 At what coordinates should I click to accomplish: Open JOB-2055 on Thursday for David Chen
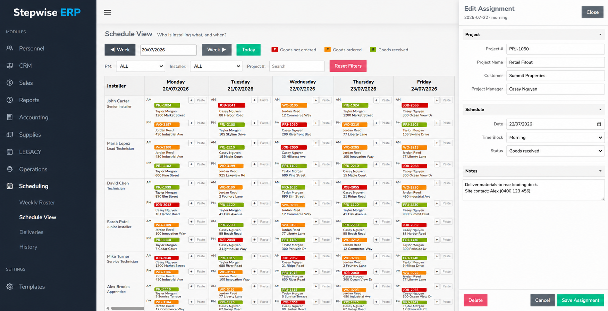(355, 187)
